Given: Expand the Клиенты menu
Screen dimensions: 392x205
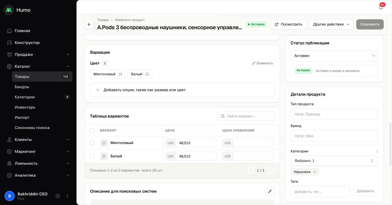Looking at the screenshot, I should (x=38, y=140).
